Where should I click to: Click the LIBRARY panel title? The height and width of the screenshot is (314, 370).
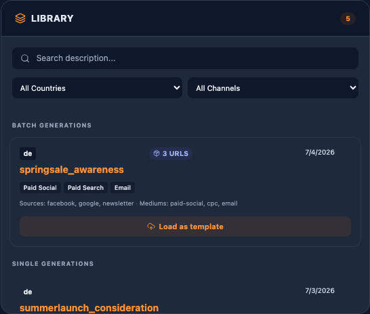[x=52, y=18]
